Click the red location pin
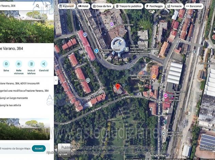215x160 pixels. 117,87
